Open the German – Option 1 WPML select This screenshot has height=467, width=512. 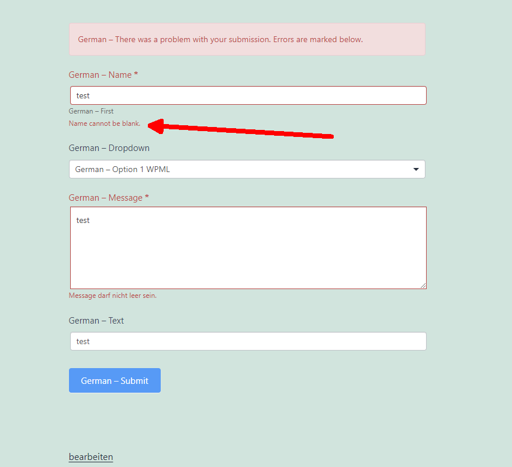click(247, 169)
